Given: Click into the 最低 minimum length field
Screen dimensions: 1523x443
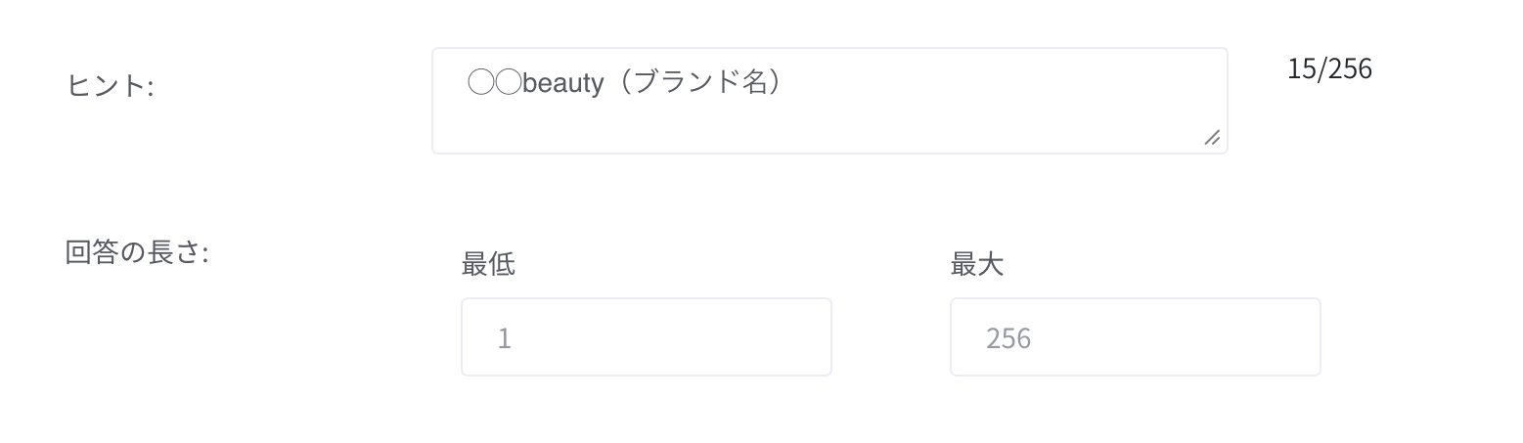Looking at the screenshot, I should coord(646,337).
